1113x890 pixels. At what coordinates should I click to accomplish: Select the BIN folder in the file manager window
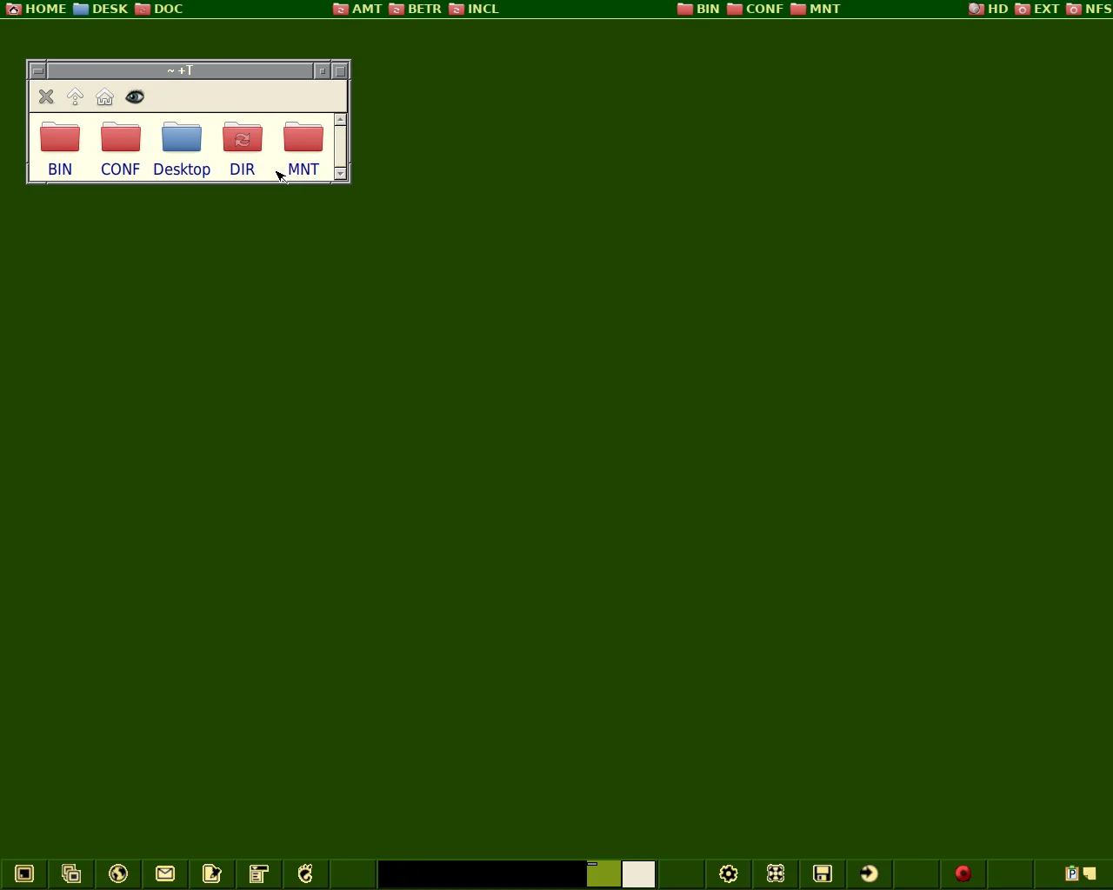click(x=60, y=149)
